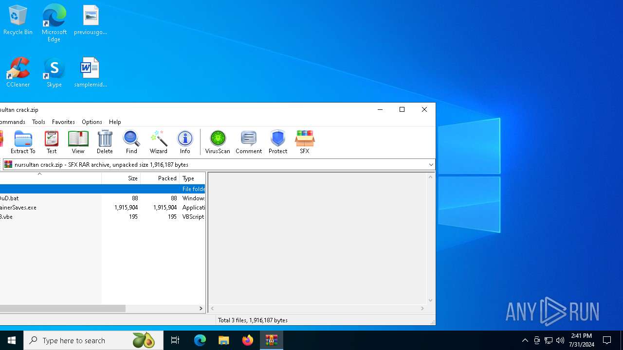This screenshot has height=350, width=623.
Task: Open the notification center icon
Action: (x=607, y=340)
